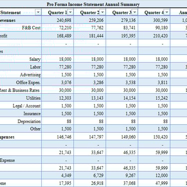
Task: Click net income value 47,999
Action: coord(162,183)
